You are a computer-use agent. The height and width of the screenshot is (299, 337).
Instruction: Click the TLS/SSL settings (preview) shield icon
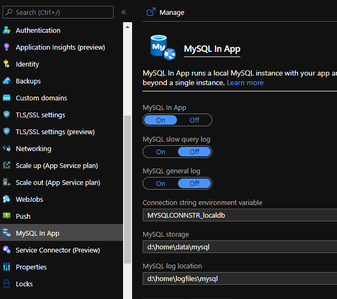pyautogui.click(x=7, y=132)
